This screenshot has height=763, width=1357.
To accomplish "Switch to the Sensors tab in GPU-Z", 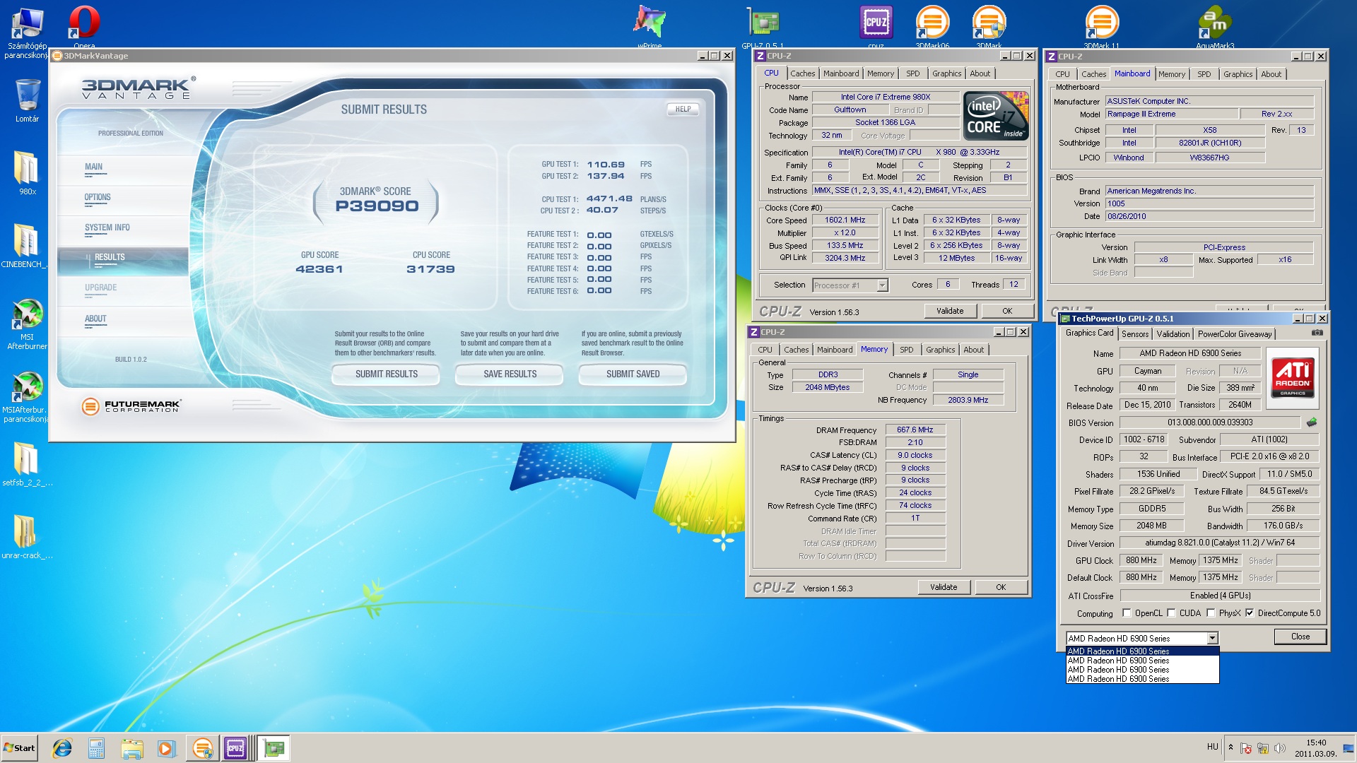I will click(x=1135, y=334).
